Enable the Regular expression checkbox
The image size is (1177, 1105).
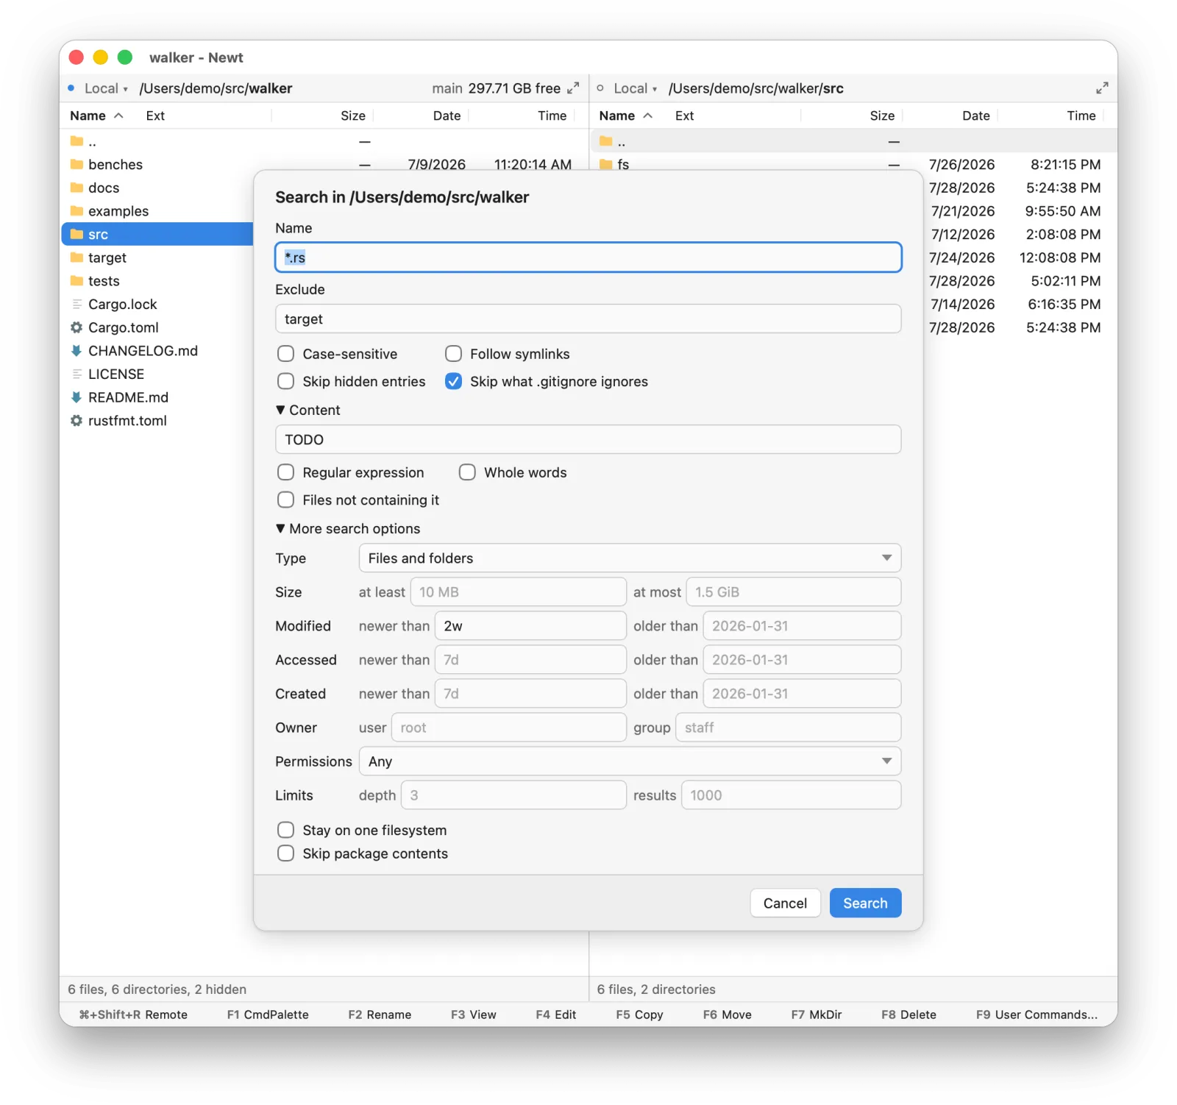click(285, 472)
